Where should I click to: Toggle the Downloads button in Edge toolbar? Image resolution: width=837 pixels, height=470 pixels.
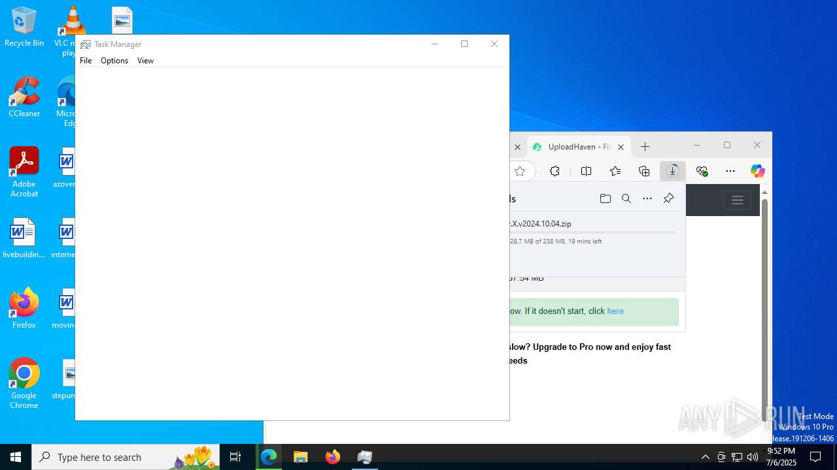[673, 171]
